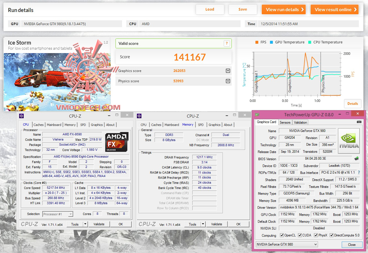Open View result online
The width and height of the screenshot is (368, 253).
(335, 9)
